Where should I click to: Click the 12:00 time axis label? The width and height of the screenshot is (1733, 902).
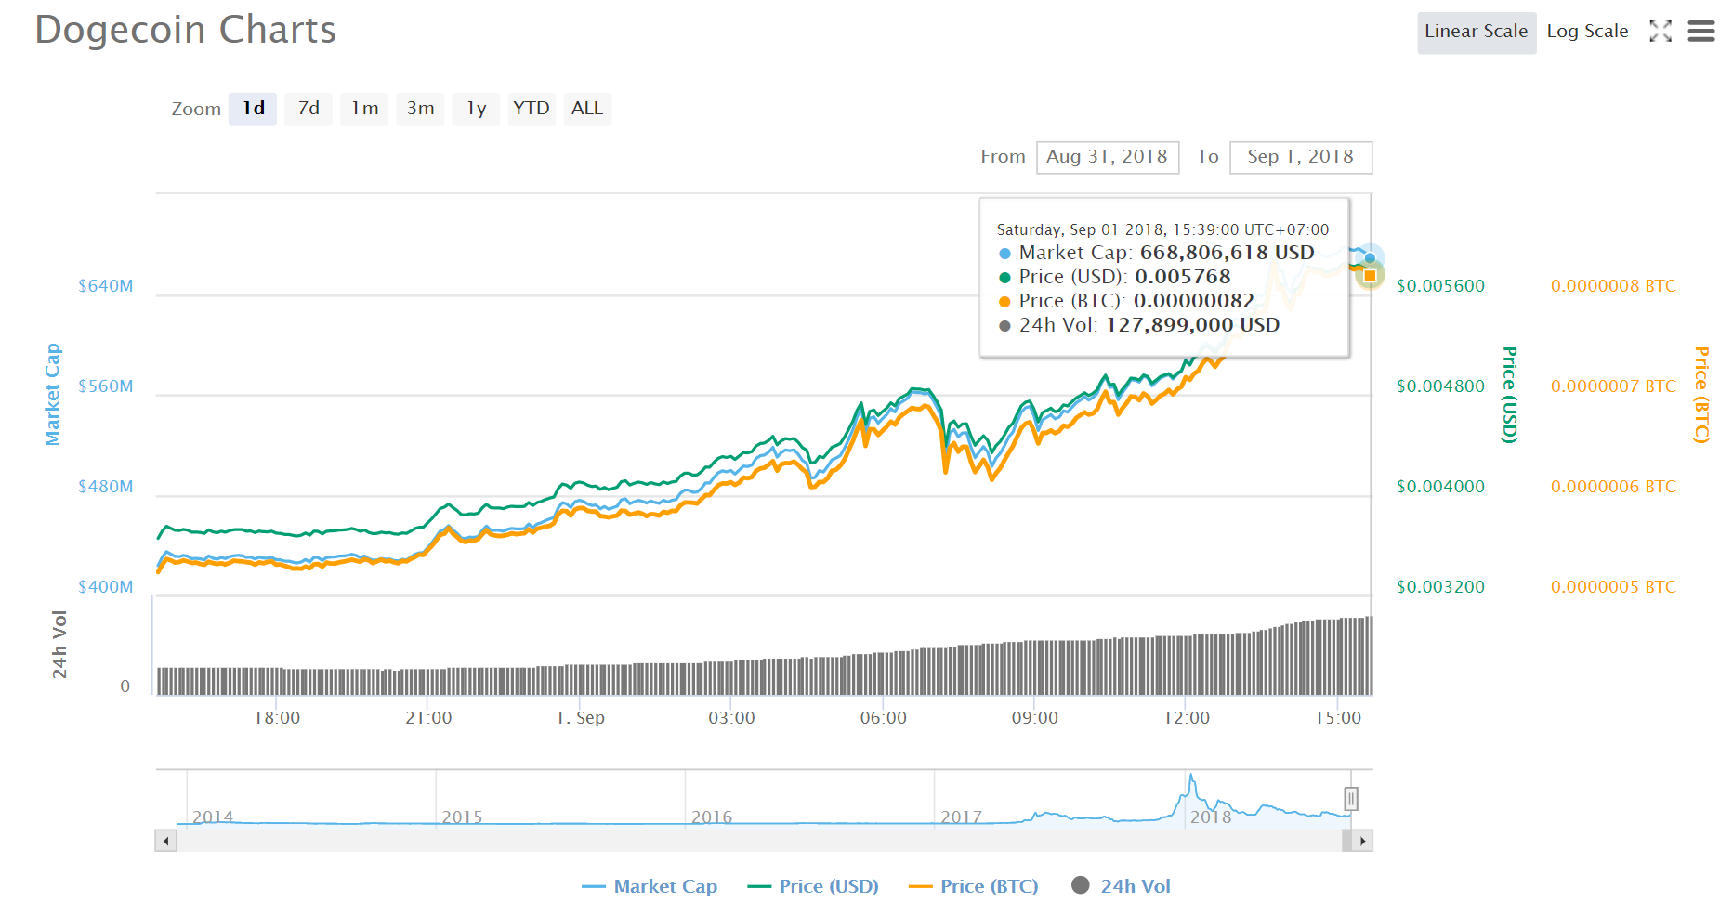(x=1187, y=718)
